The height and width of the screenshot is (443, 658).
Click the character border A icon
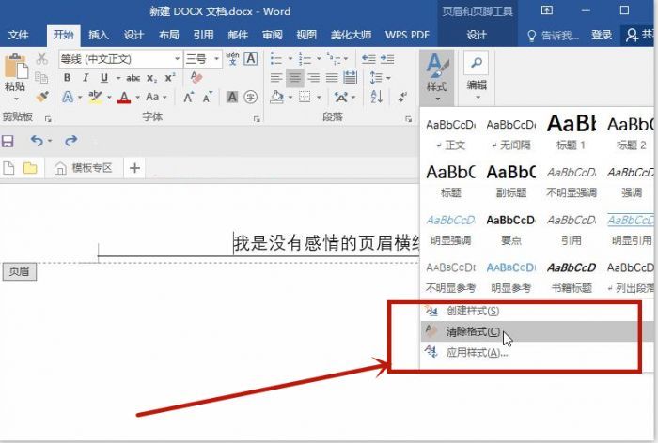click(x=251, y=58)
